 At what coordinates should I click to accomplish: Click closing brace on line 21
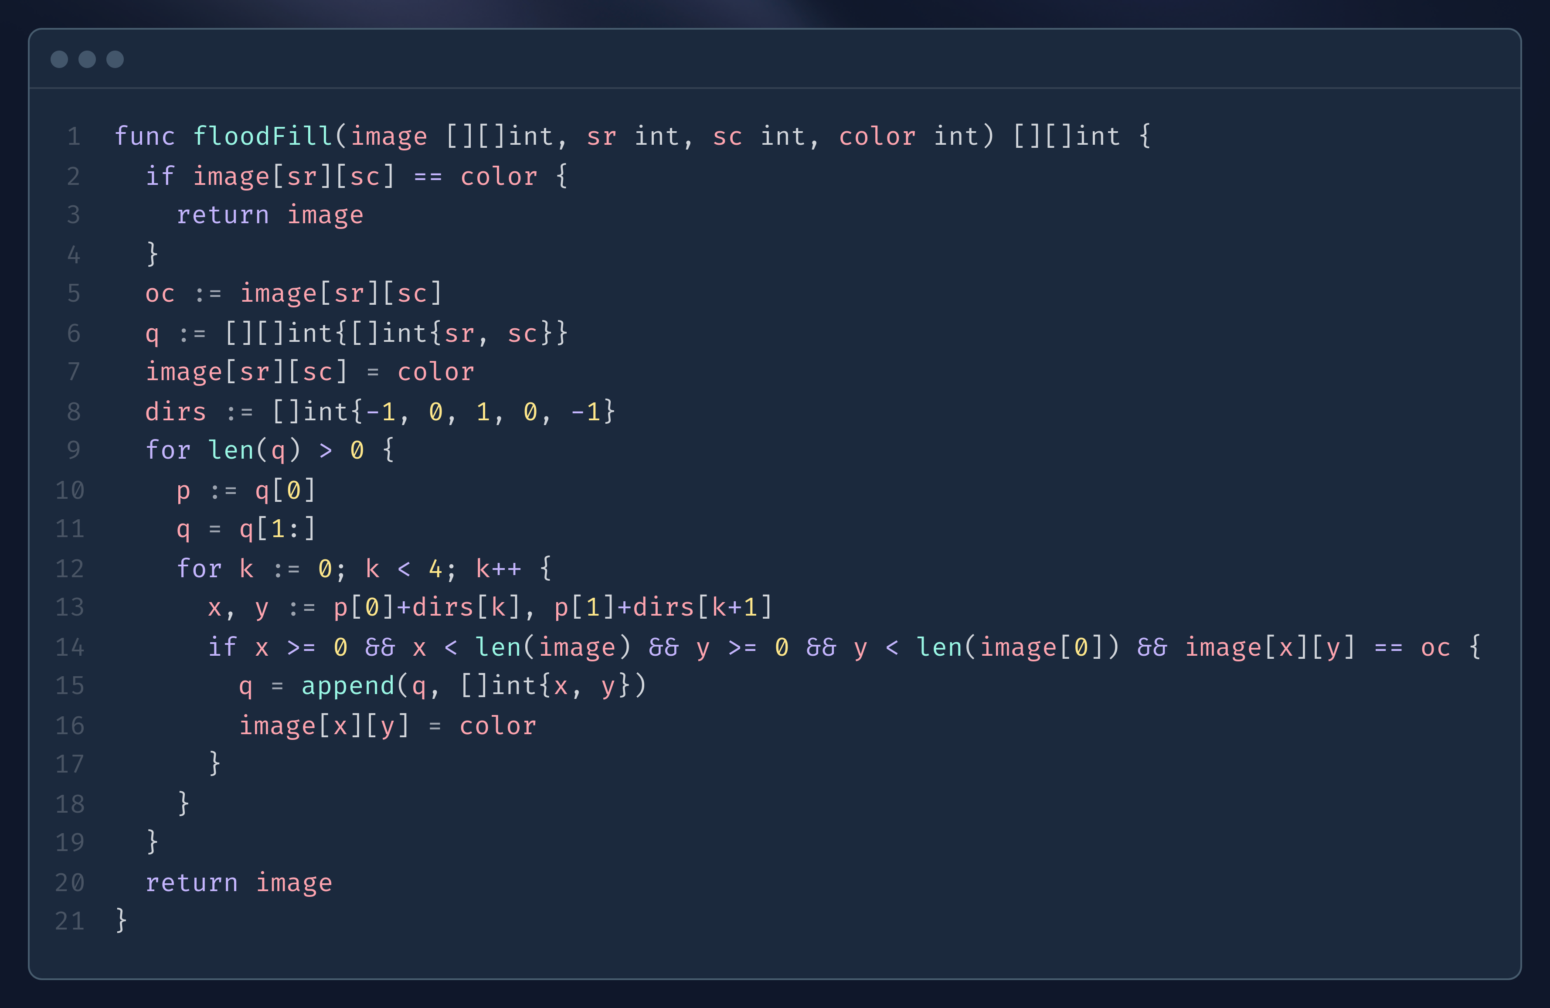pos(121,920)
